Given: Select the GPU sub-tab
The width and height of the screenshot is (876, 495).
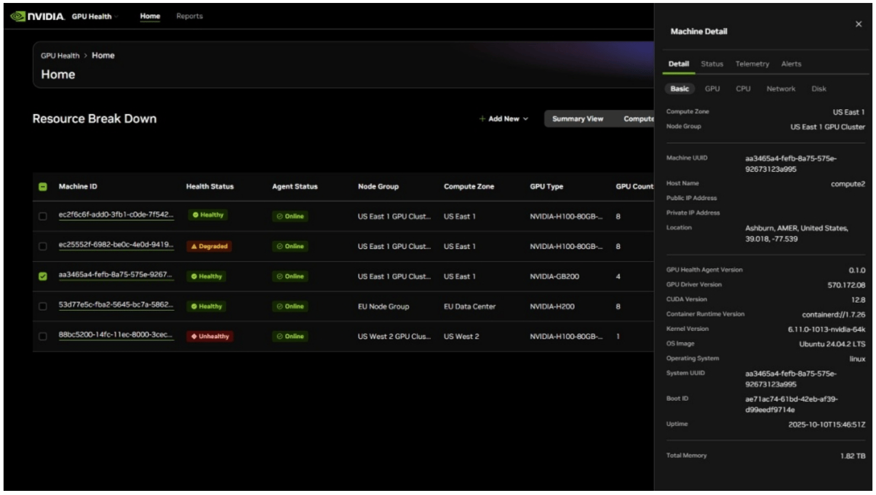Looking at the screenshot, I should point(712,89).
